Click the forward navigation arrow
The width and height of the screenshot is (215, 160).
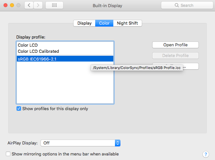[38, 5]
